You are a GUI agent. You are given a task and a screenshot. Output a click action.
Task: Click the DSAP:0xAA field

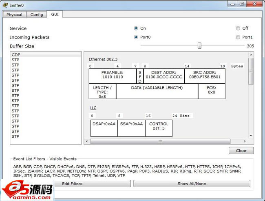coord(104,128)
